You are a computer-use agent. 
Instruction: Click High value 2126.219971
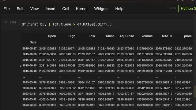67,49
